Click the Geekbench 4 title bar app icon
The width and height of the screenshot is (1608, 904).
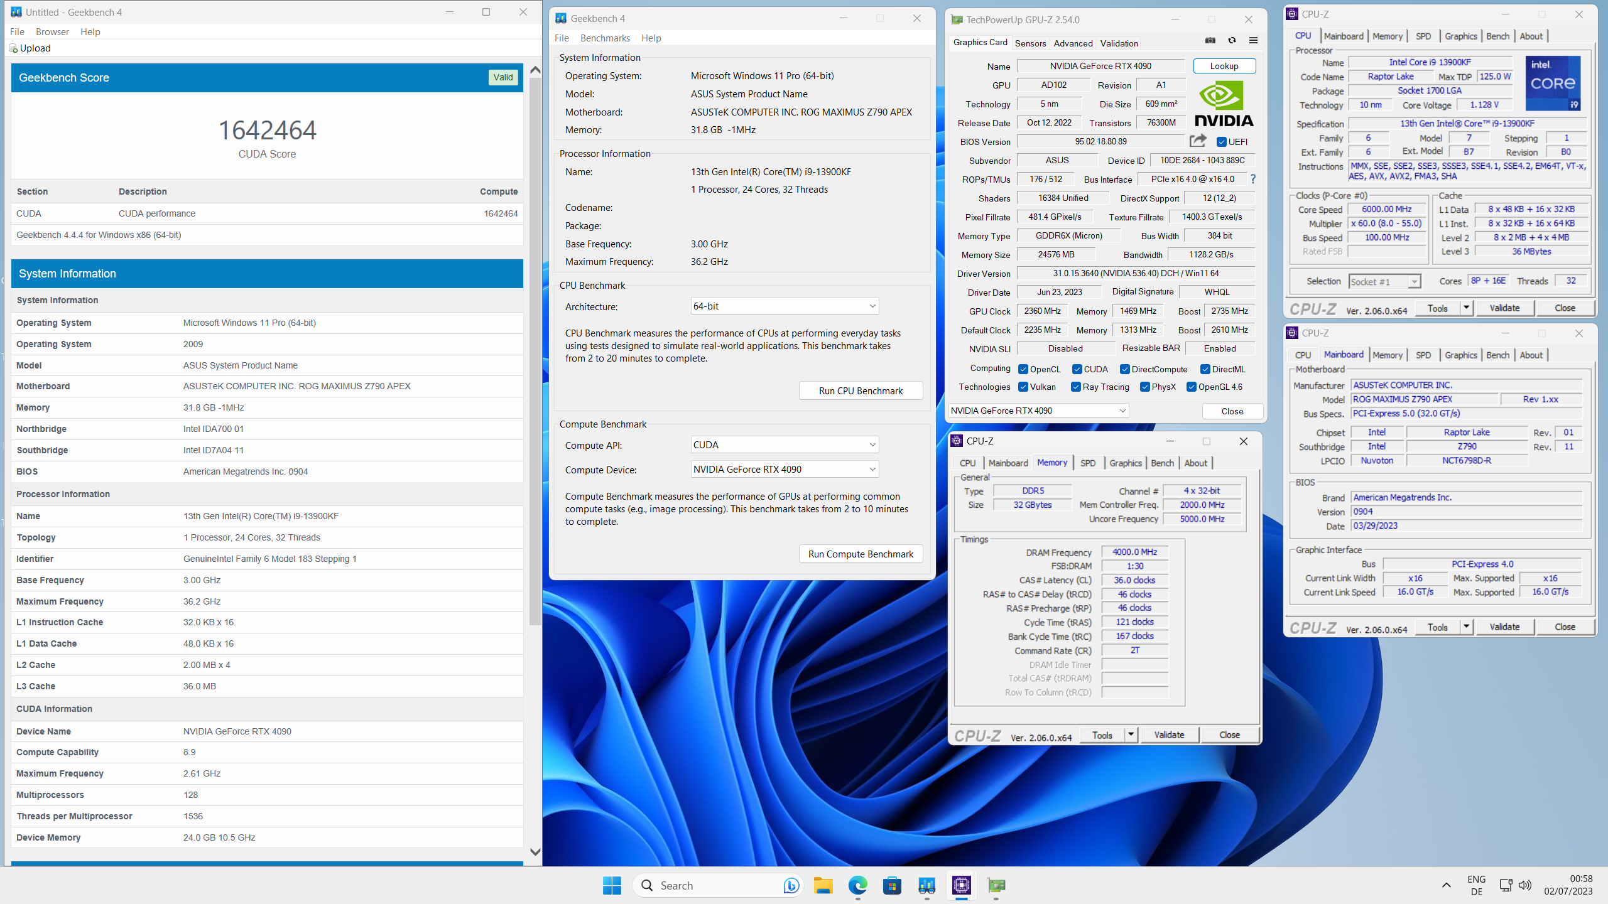pyautogui.click(x=561, y=18)
